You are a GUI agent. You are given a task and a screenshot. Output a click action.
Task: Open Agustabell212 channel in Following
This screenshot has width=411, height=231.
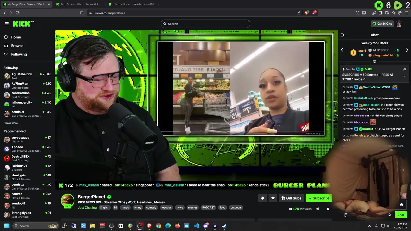click(27, 76)
